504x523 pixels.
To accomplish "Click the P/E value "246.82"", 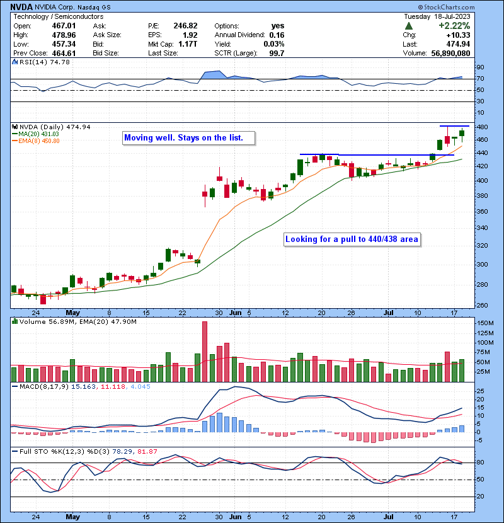I will pyautogui.click(x=185, y=26).
